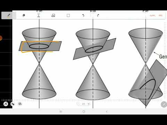Tap the plus icon beside page indicator

(x=88, y=104)
